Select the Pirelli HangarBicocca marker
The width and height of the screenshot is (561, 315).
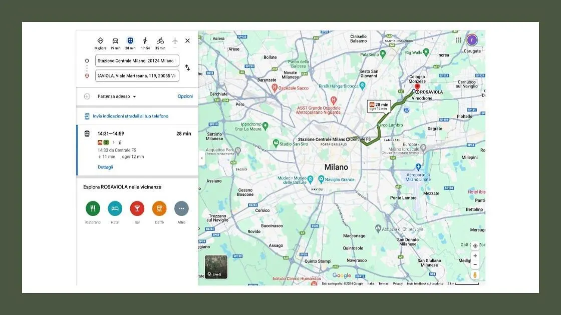pos(363,85)
